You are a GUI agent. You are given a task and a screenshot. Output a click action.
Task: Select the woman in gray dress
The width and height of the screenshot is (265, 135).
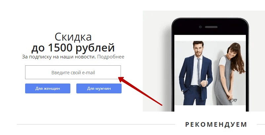(x=230, y=74)
